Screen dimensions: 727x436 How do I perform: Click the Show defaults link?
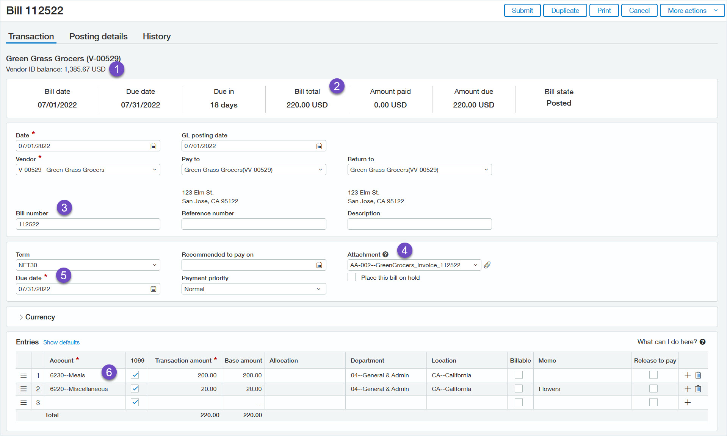[x=61, y=342]
